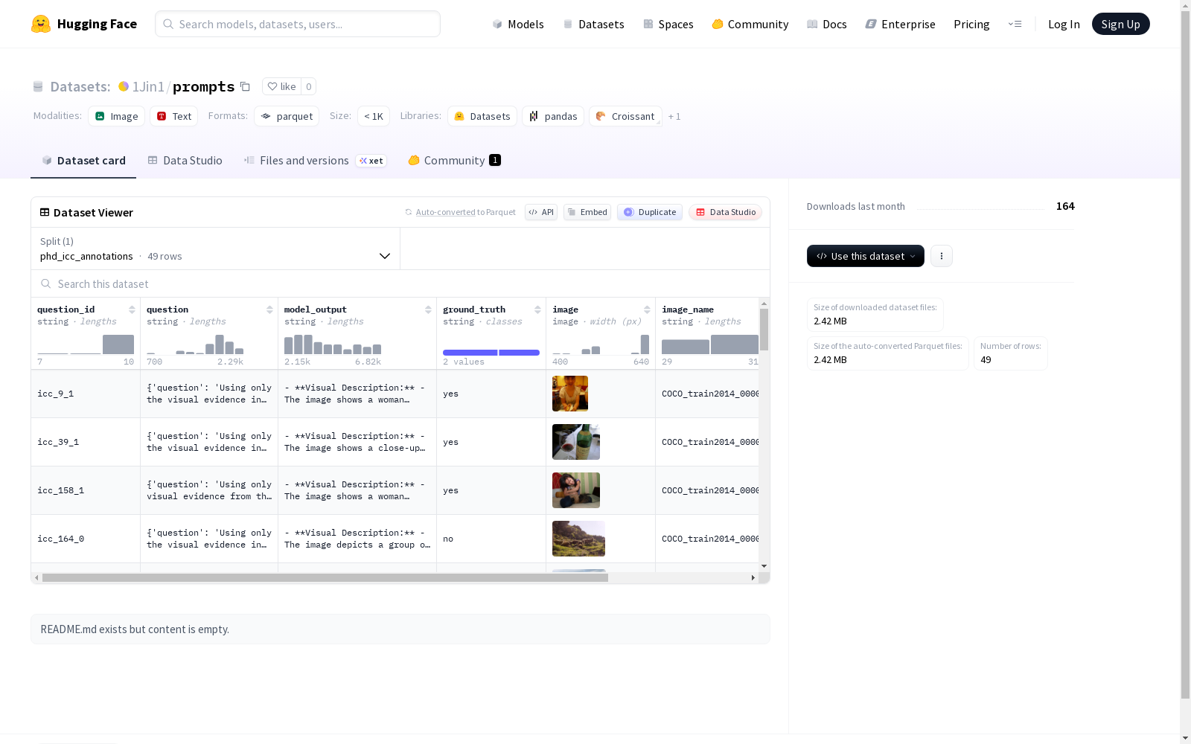The height and width of the screenshot is (744, 1191).
Task: Click the Text modality tag
Action: pos(174,116)
